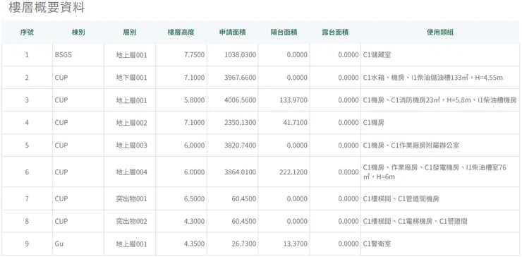Click serial number 1 cell
This screenshot has width=522, height=257.
tap(27, 54)
